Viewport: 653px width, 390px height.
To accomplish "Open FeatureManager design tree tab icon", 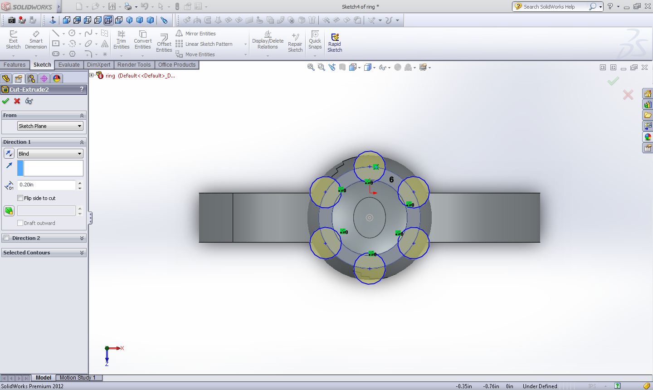I will [6, 78].
